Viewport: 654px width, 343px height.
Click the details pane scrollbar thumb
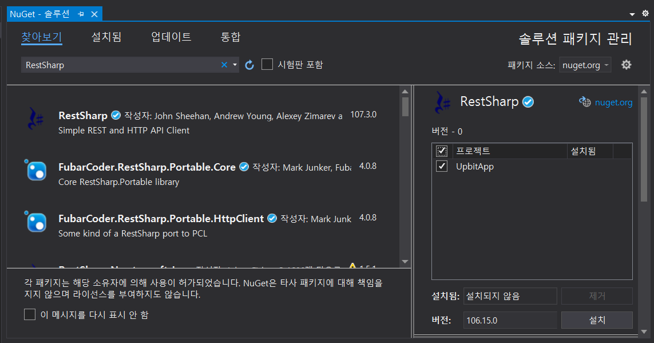[x=644, y=149]
